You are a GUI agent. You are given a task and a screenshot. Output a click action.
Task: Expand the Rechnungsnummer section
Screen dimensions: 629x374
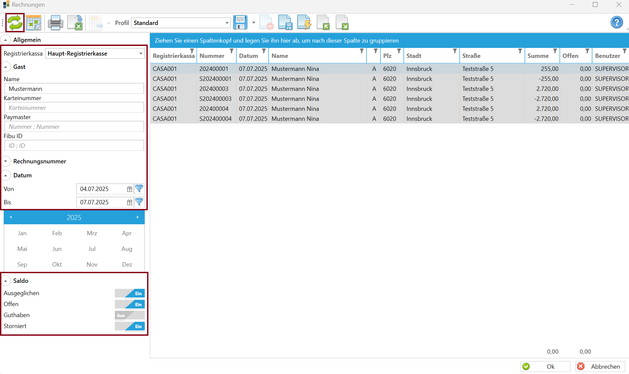coord(5,161)
